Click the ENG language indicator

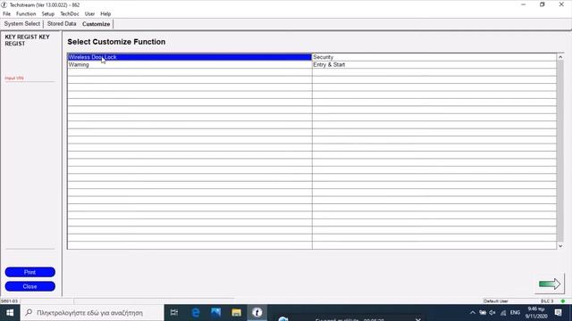[x=515, y=313]
